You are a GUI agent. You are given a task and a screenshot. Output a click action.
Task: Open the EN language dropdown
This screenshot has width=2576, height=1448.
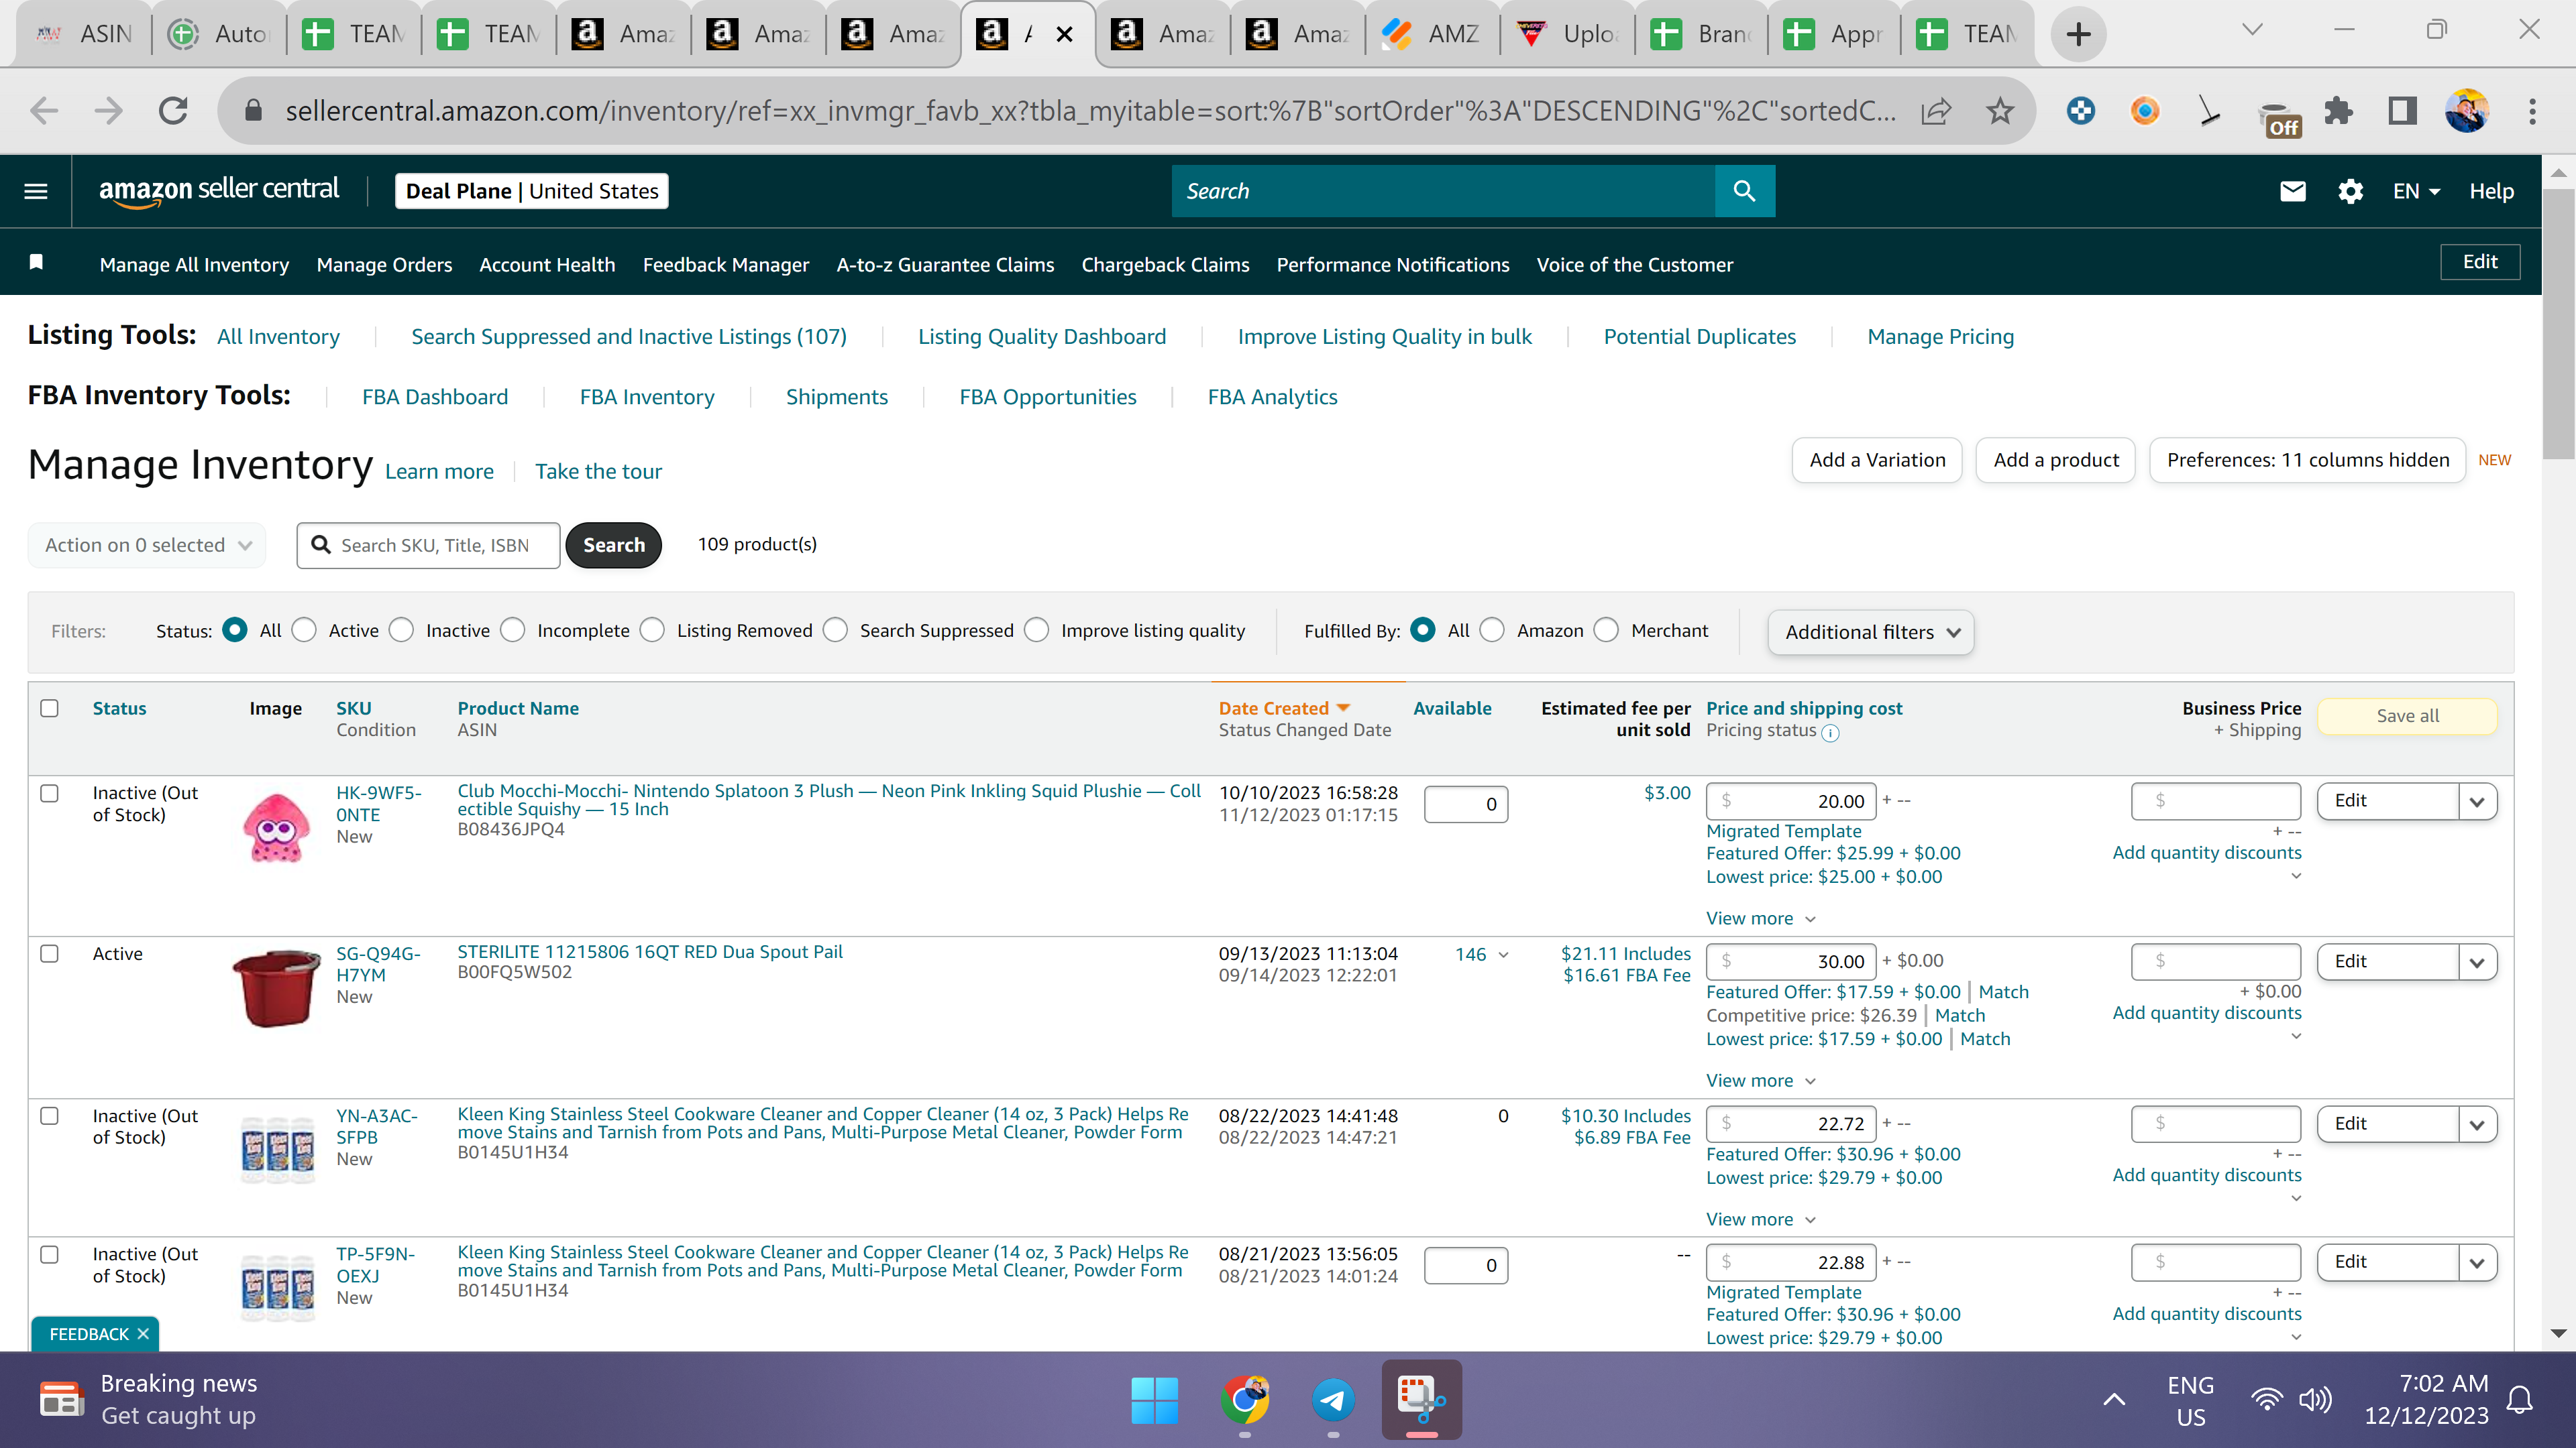(x=2416, y=191)
